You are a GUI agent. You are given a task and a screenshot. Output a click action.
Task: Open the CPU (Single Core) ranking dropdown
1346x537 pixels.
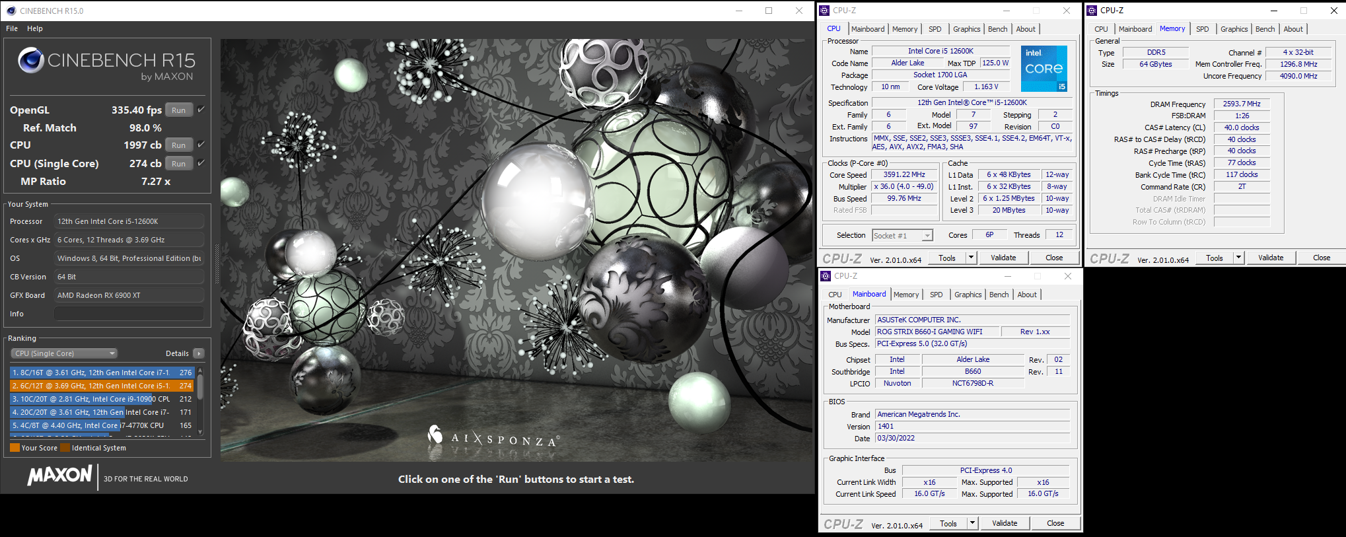point(65,353)
